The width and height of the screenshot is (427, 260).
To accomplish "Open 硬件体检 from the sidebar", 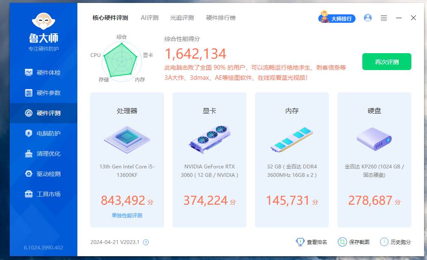I will 44,73.
